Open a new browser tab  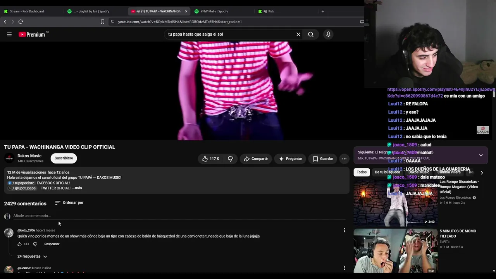[323, 11]
